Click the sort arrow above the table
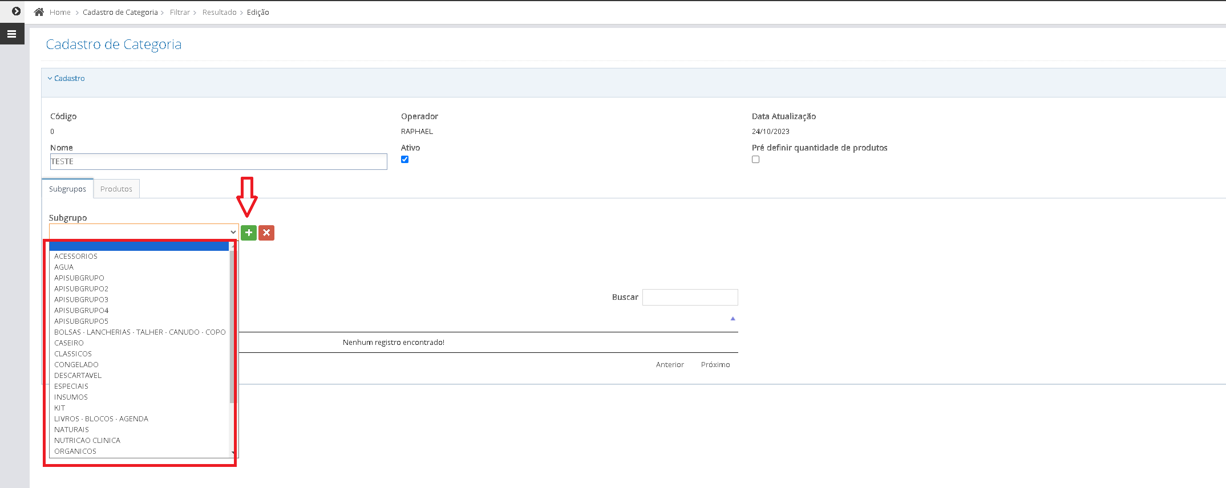The image size is (1226, 488). pos(733,319)
